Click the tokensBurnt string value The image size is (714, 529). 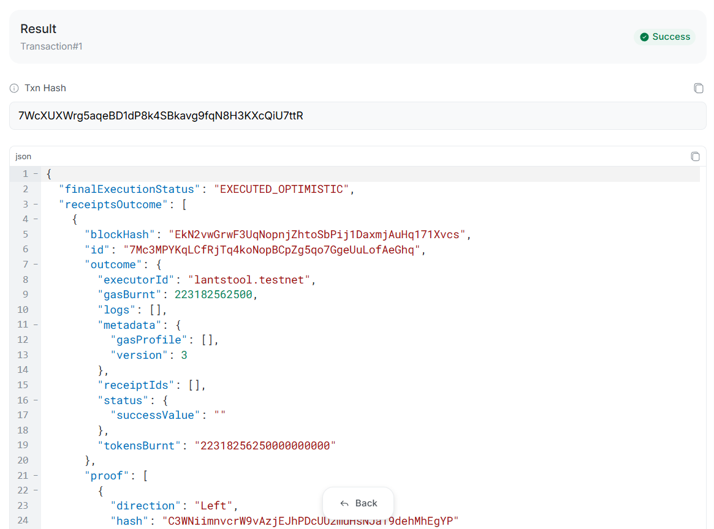pyautogui.click(x=265, y=446)
